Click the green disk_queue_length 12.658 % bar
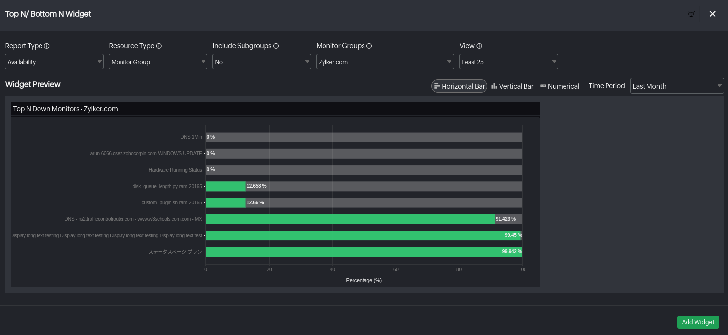Image resolution: width=728 pixels, height=335 pixels. (x=225, y=186)
